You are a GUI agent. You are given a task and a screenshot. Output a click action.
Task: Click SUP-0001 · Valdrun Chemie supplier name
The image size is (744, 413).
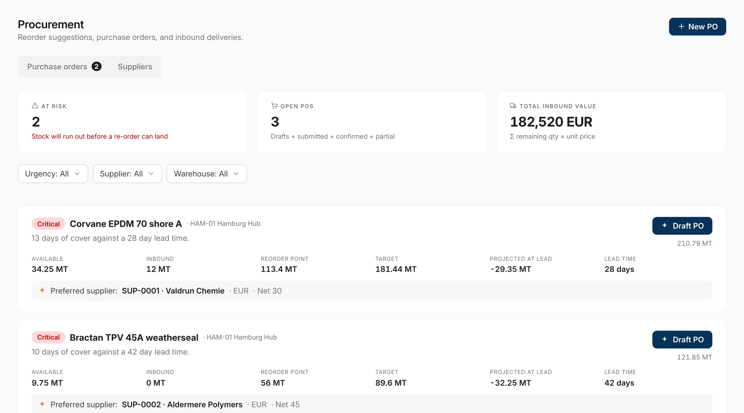(x=173, y=291)
